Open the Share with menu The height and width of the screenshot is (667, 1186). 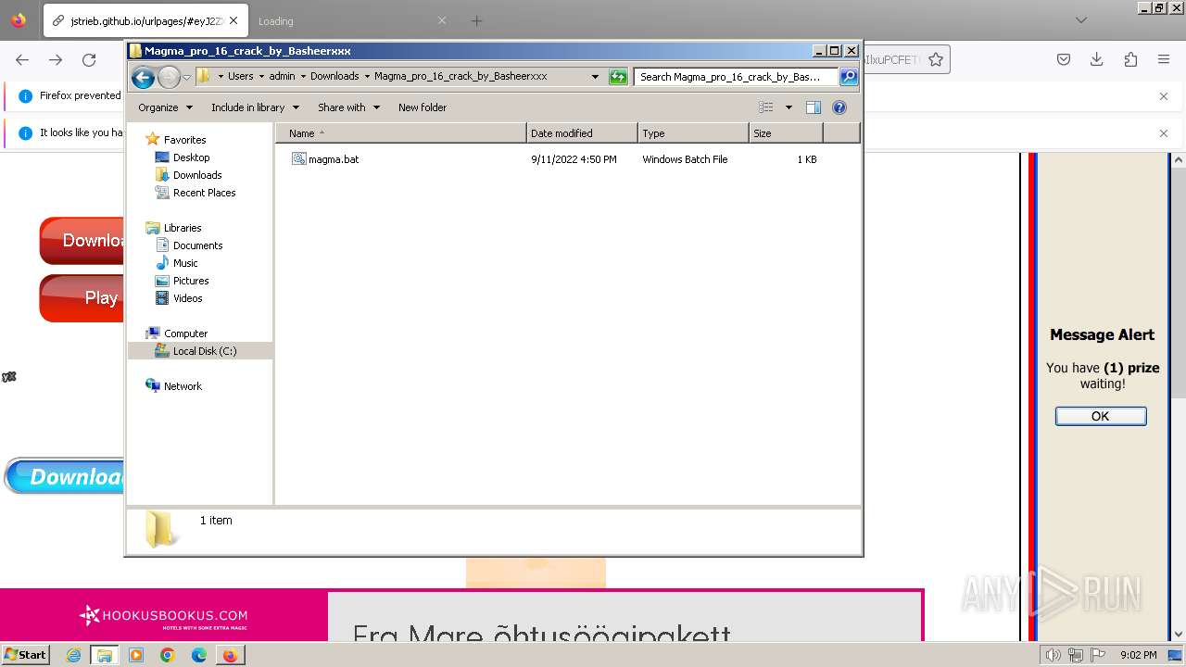pos(348,107)
